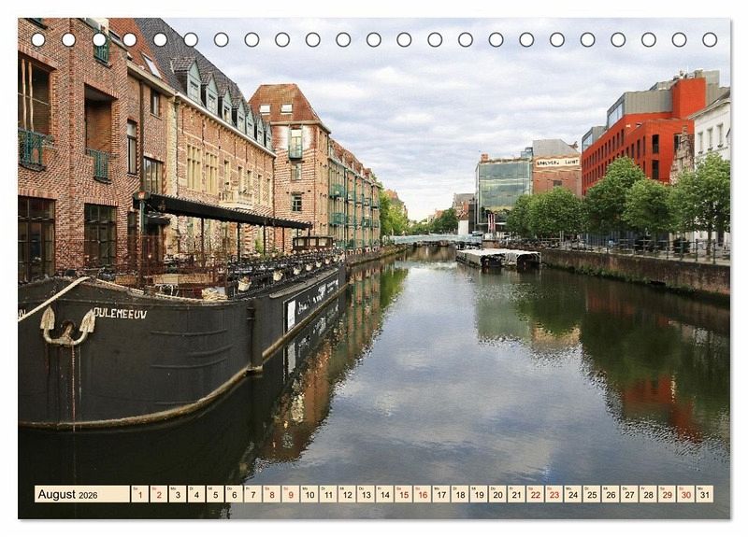Screen dimensions: 748x537
Task: Click the anchor on the barge bow
Action: point(67,327)
